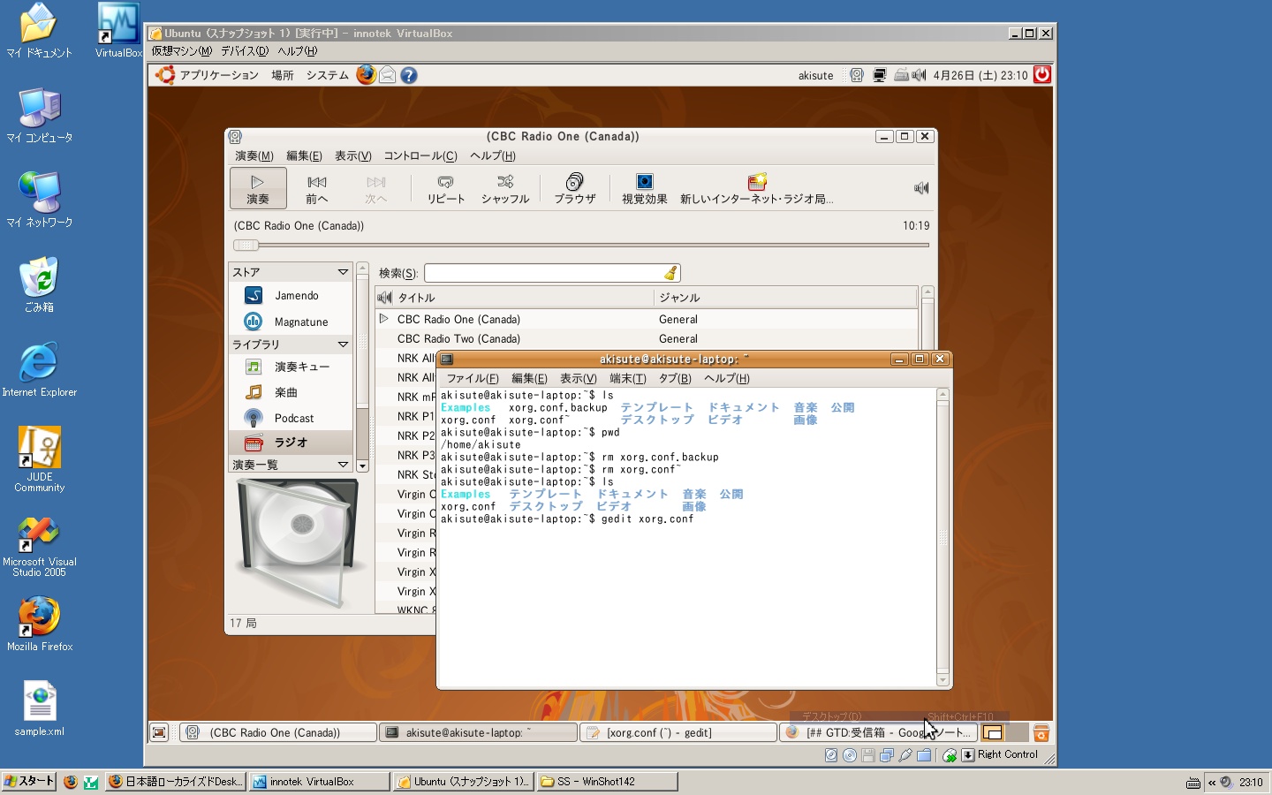Open the 演奏(M) menu in Rhythmbox
This screenshot has width=1272, height=795.
click(x=254, y=156)
